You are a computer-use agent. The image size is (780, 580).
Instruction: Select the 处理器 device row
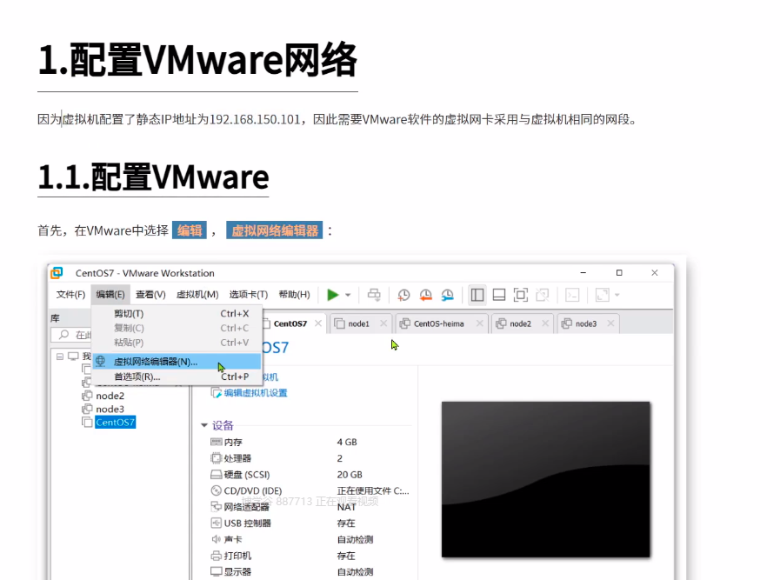click(x=310, y=458)
